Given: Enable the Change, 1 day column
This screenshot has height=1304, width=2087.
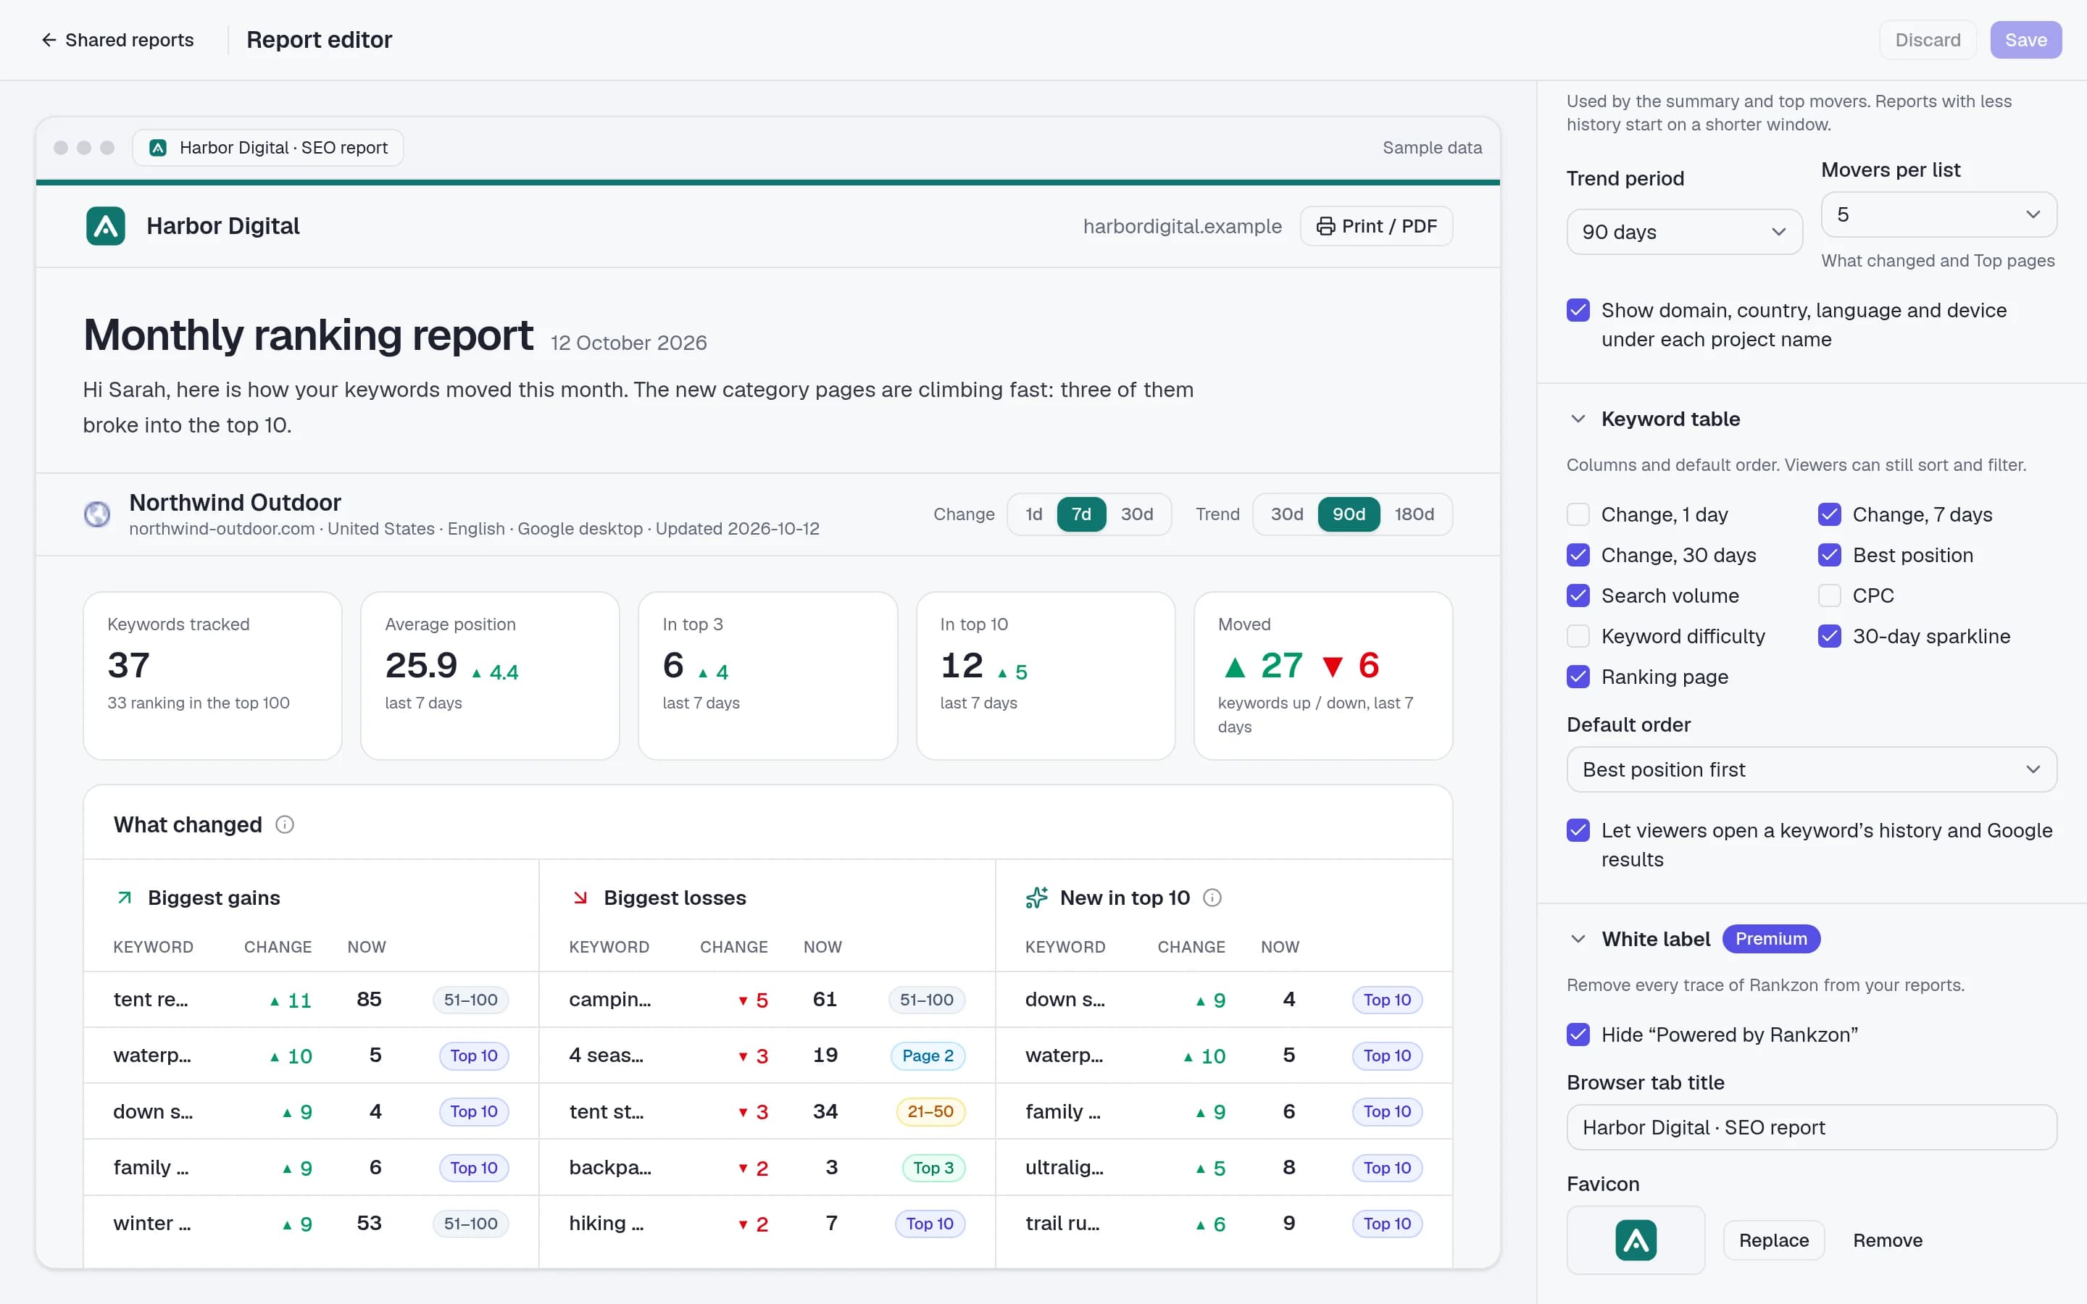Looking at the screenshot, I should click(x=1578, y=515).
